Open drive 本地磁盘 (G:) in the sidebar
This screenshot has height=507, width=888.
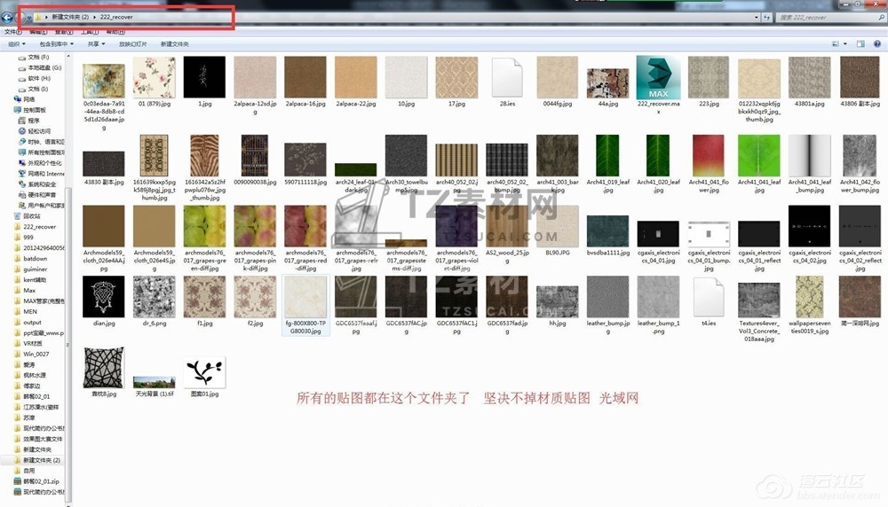tap(40, 68)
